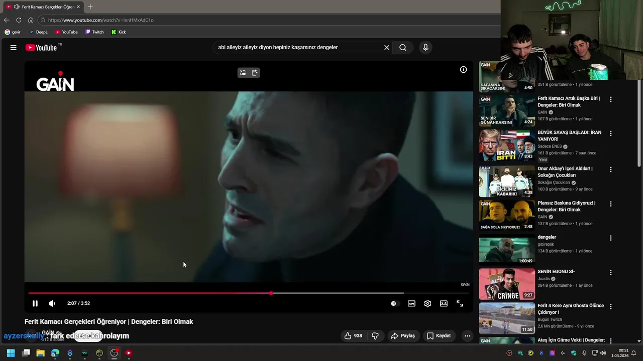Switch to theater mode in the player
Image resolution: width=643 pixels, height=361 pixels.
coord(444,303)
